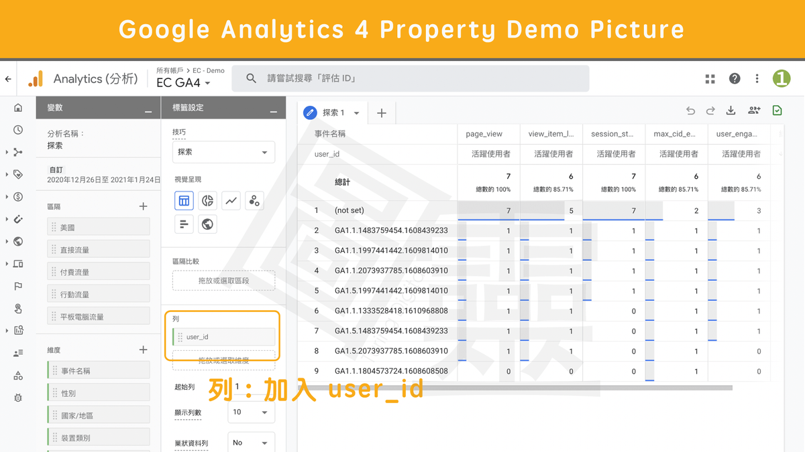
Task: Select the 付費流量 segment chip
Action: click(99, 272)
